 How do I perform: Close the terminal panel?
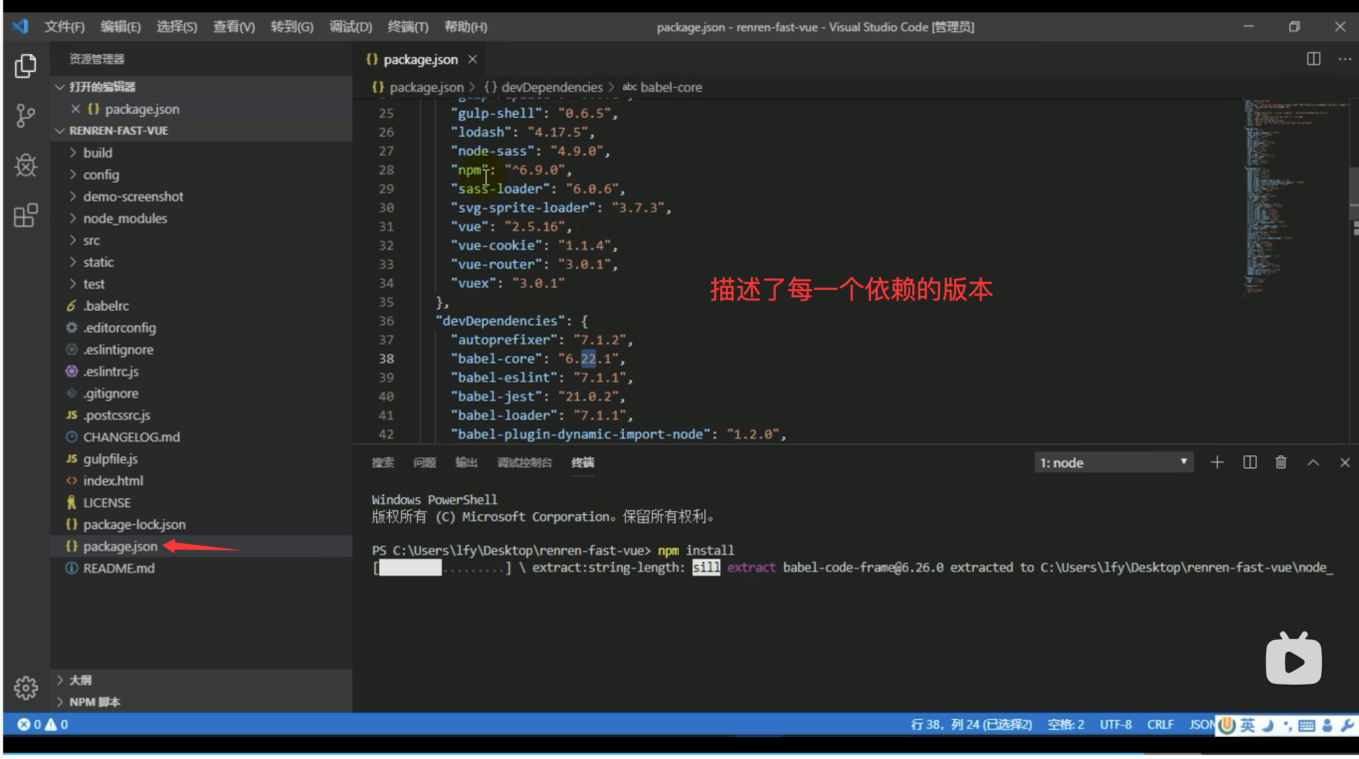1344,463
